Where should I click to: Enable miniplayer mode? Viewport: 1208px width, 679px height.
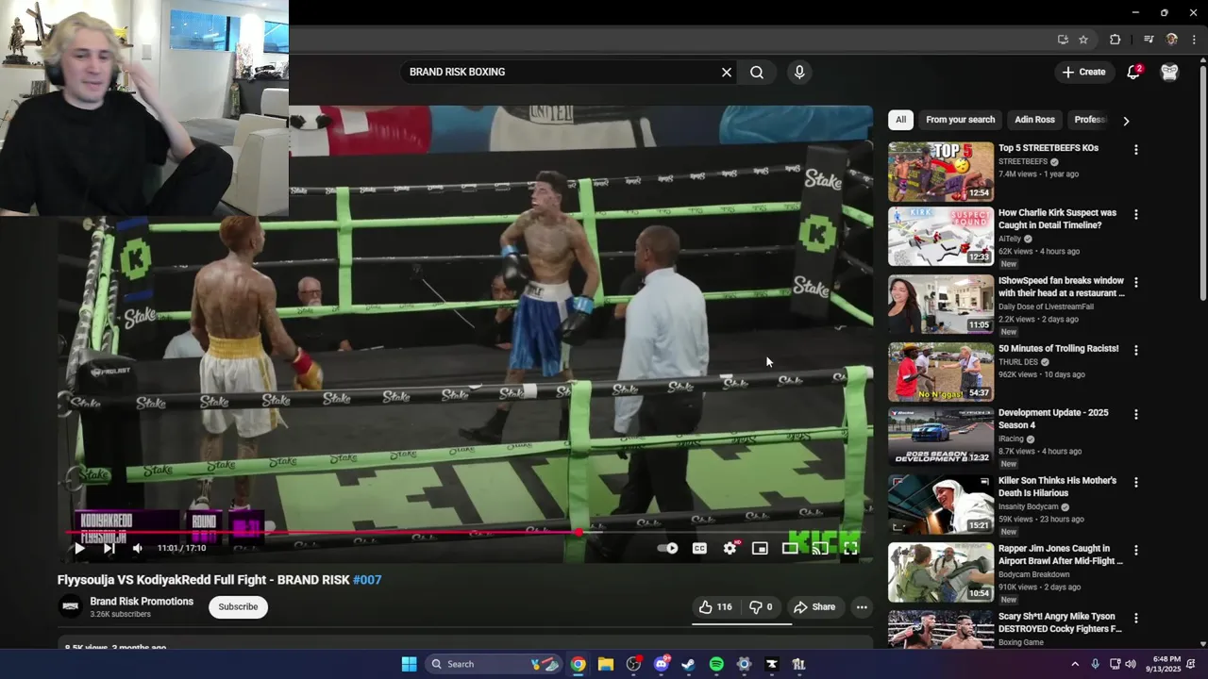760,548
